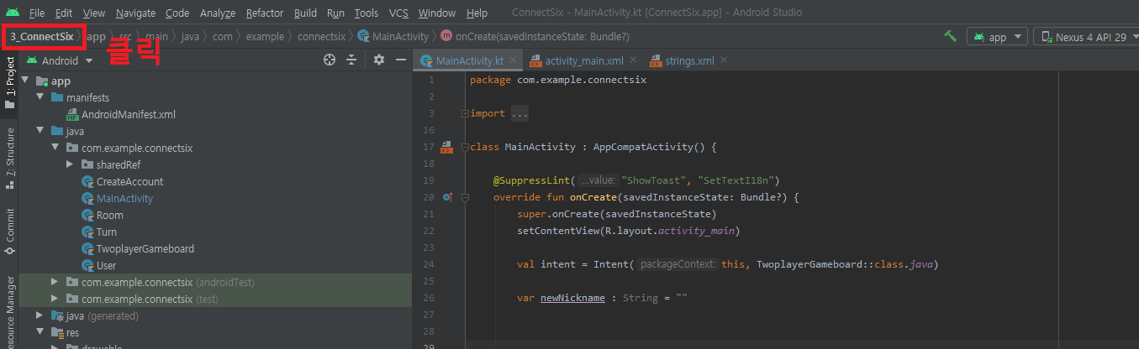Expand the sharedRef package
Viewport: 1139px width, 349px height.
tap(71, 164)
